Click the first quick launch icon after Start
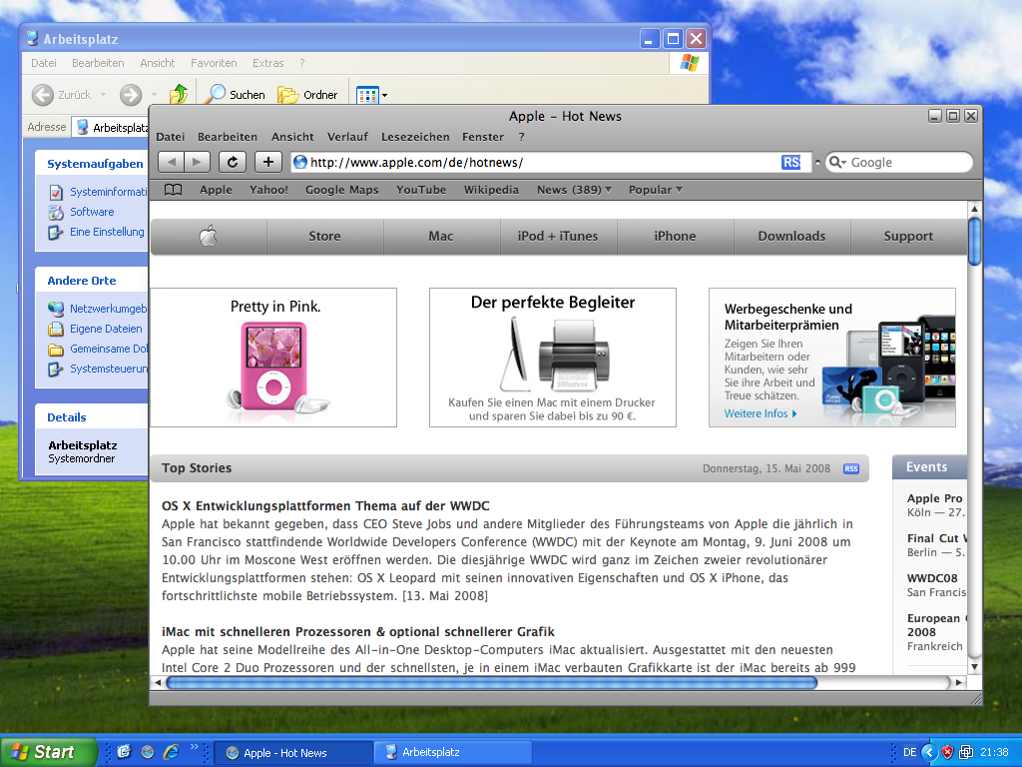1022x767 pixels. tap(124, 752)
